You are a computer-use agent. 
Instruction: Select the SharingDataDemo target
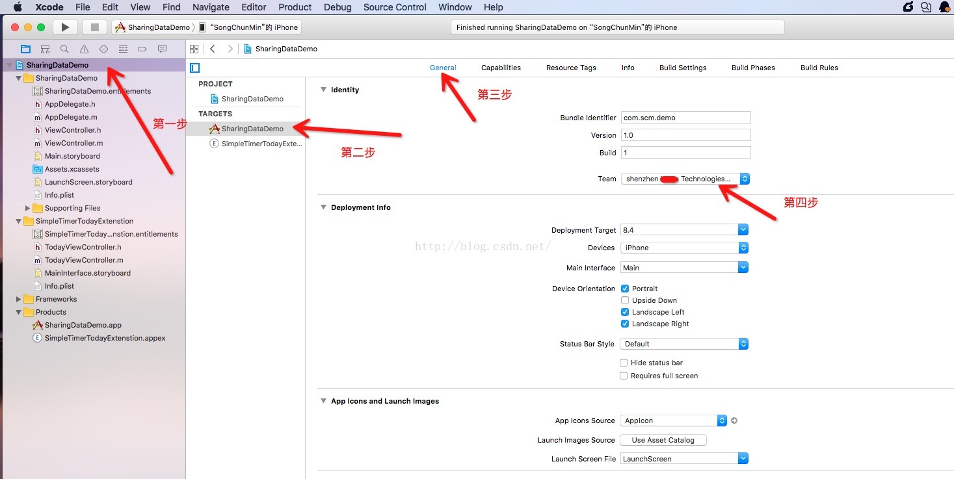[x=246, y=129]
